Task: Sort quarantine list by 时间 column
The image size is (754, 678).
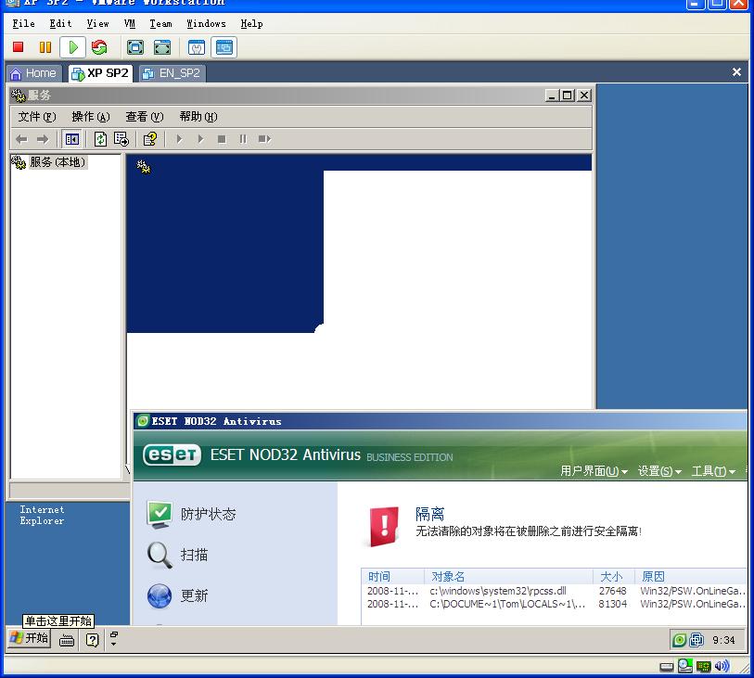Action: coord(393,576)
